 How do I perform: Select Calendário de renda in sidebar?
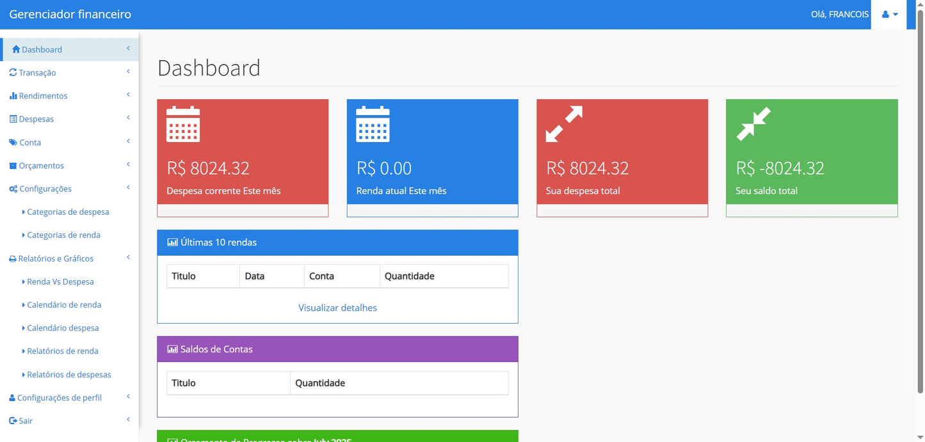coord(64,304)
